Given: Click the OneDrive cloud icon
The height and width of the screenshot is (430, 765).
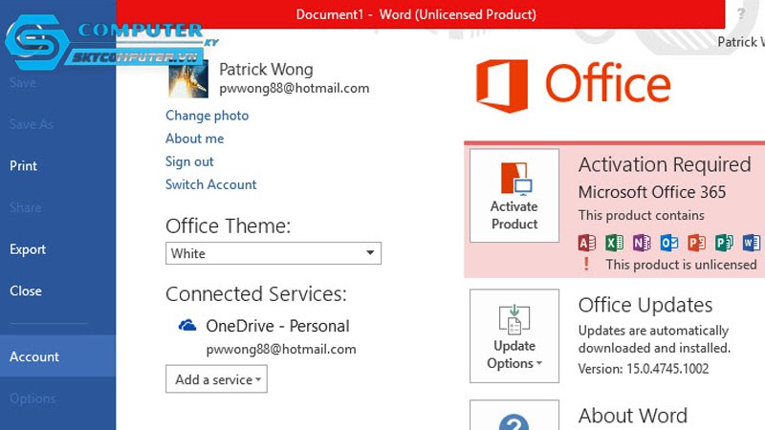Looking at the screenshot, I should coord(187,325).
